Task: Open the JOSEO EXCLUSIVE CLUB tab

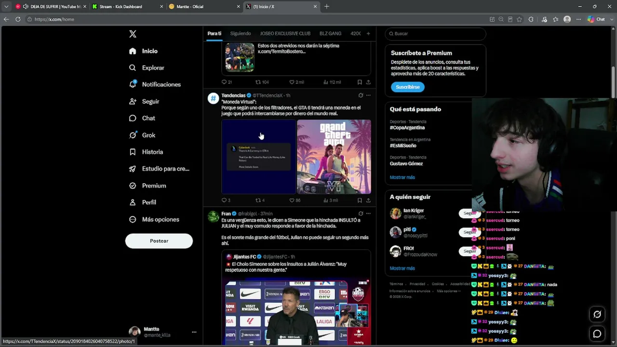Action: [x=285, y=34]
